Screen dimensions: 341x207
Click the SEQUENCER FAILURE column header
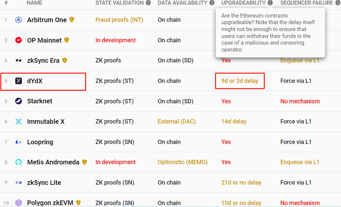tap(307, 3)
